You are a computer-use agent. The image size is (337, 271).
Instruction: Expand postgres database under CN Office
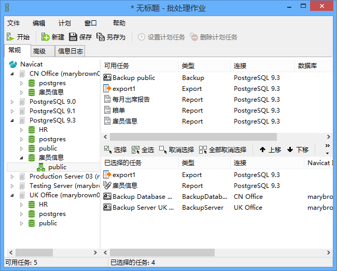(21, 83)
